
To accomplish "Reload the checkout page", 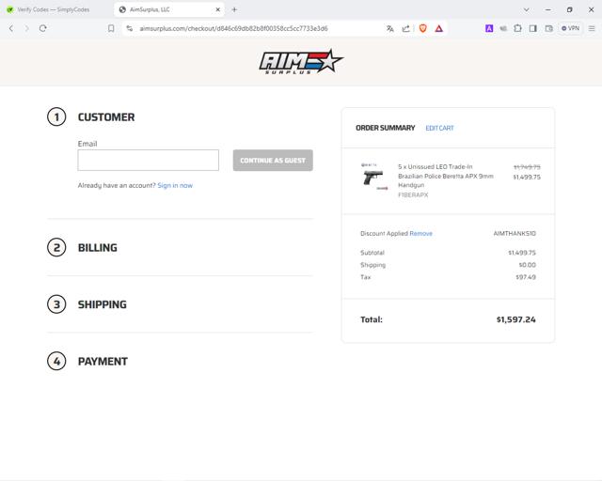I will click(x=43, y=28).
